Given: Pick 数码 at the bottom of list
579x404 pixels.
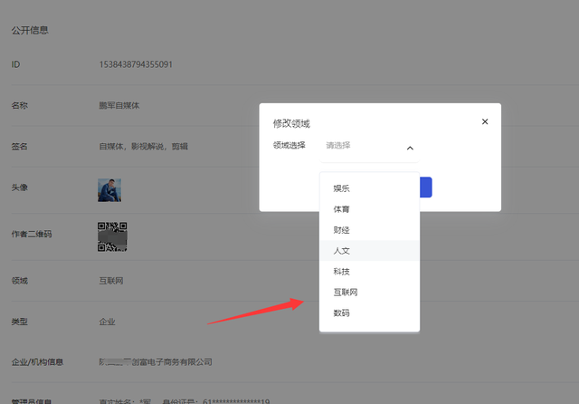Looking at the screenshot, I should (342, 313).
